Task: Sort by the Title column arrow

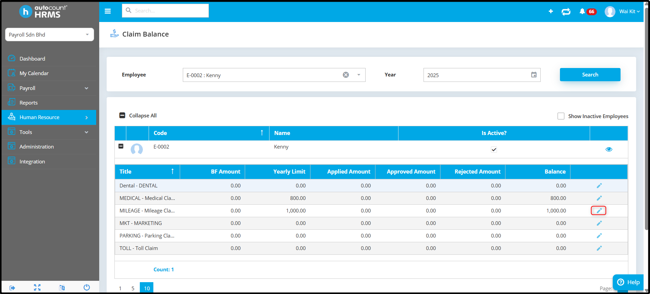Action: pos(172,171)
